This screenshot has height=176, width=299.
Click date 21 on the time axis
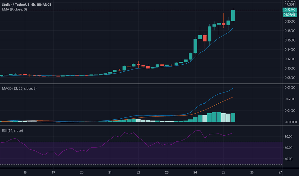pyautogui.click(x=110, y=172)
